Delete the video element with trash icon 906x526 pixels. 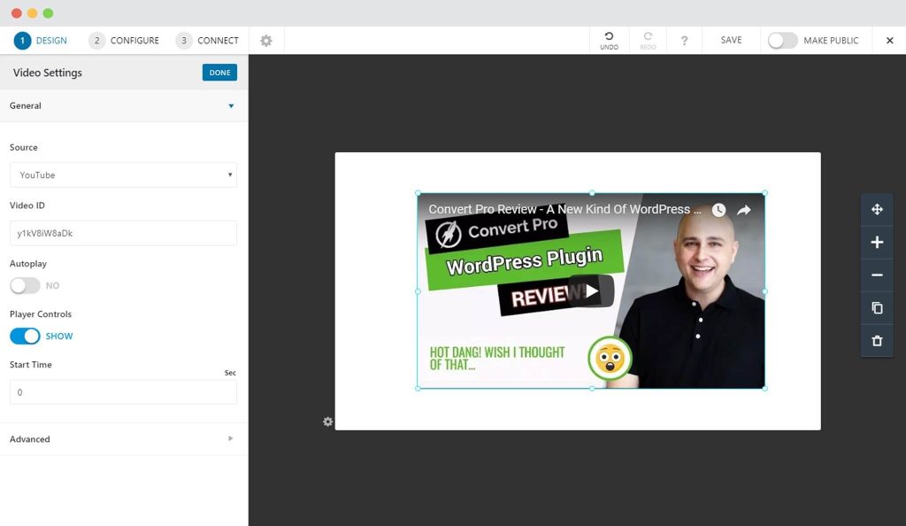tap(877, 341)
